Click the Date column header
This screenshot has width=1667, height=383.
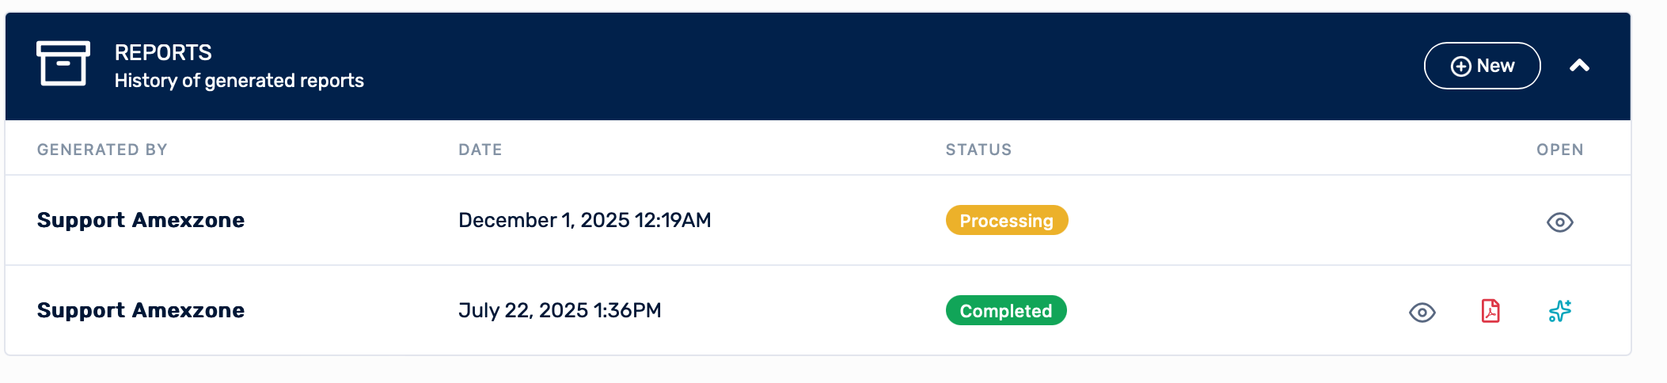point(480,150)
